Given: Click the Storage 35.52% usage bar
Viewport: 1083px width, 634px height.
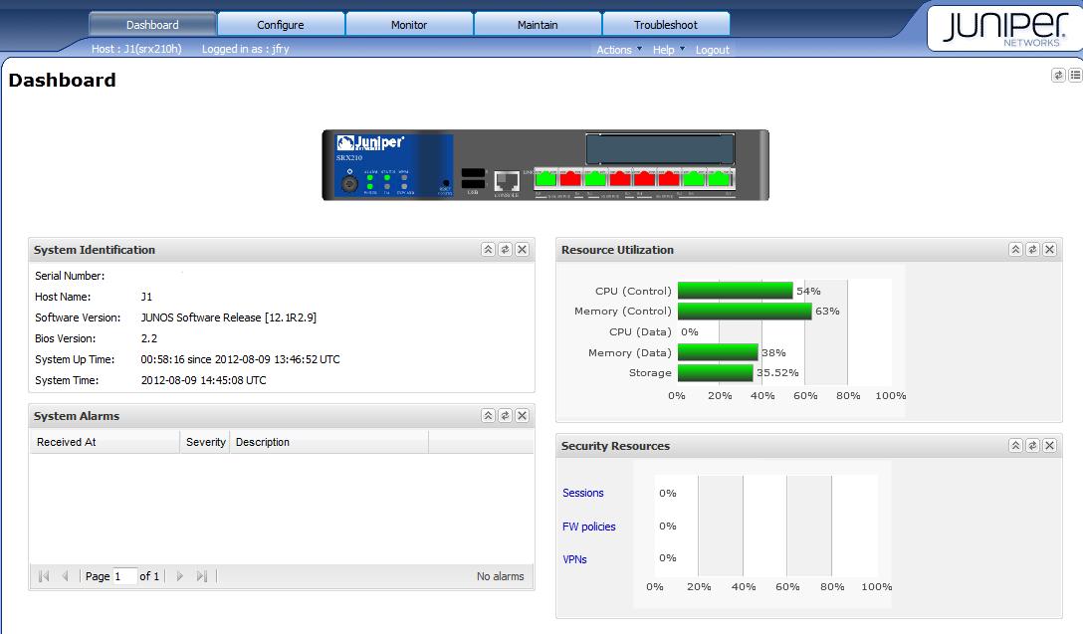Looking at the screenshot, I should click(x=715, y=373).
